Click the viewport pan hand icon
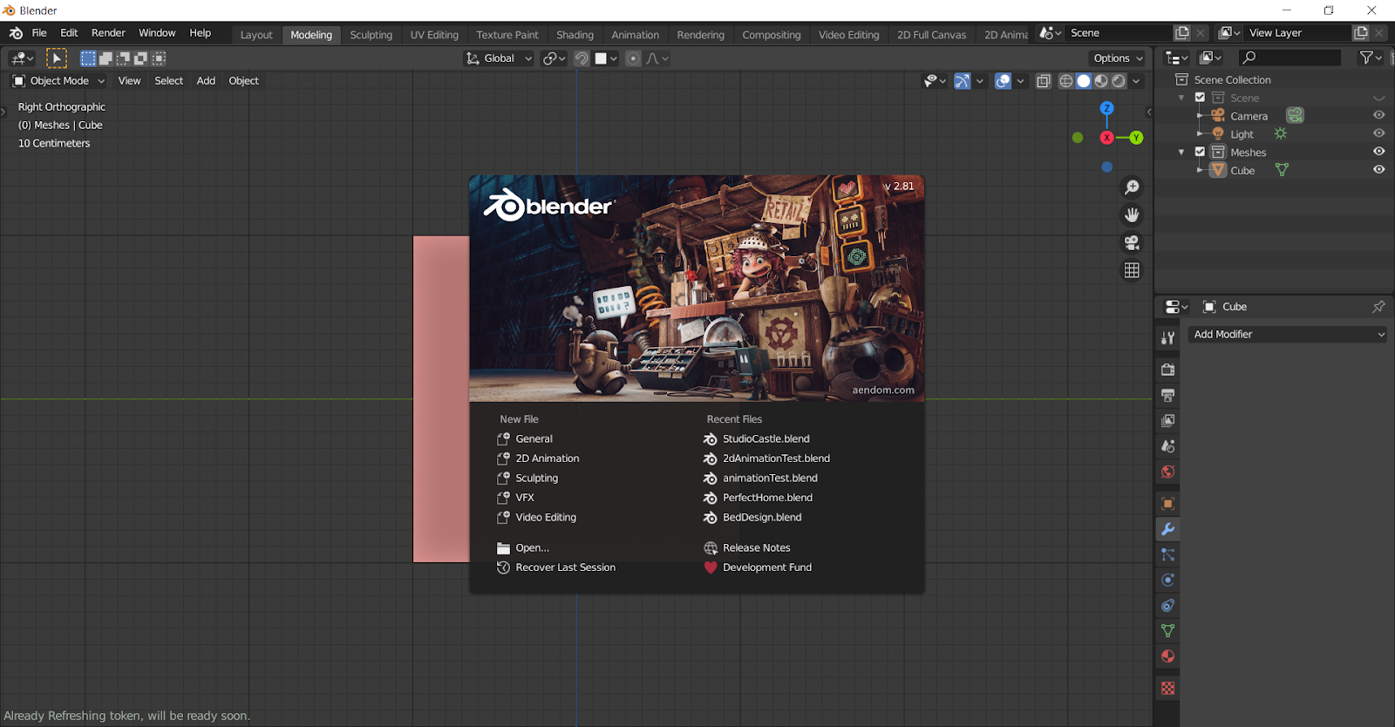 1132,214
